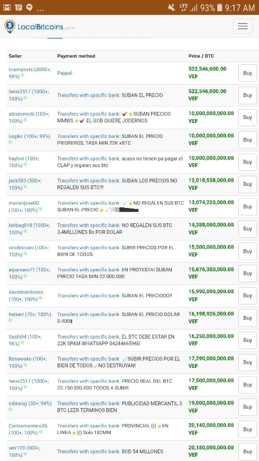Open Carlosmontero36 seller profile
The width and height of the screenshot is (259, 461).
coord(28,426)
